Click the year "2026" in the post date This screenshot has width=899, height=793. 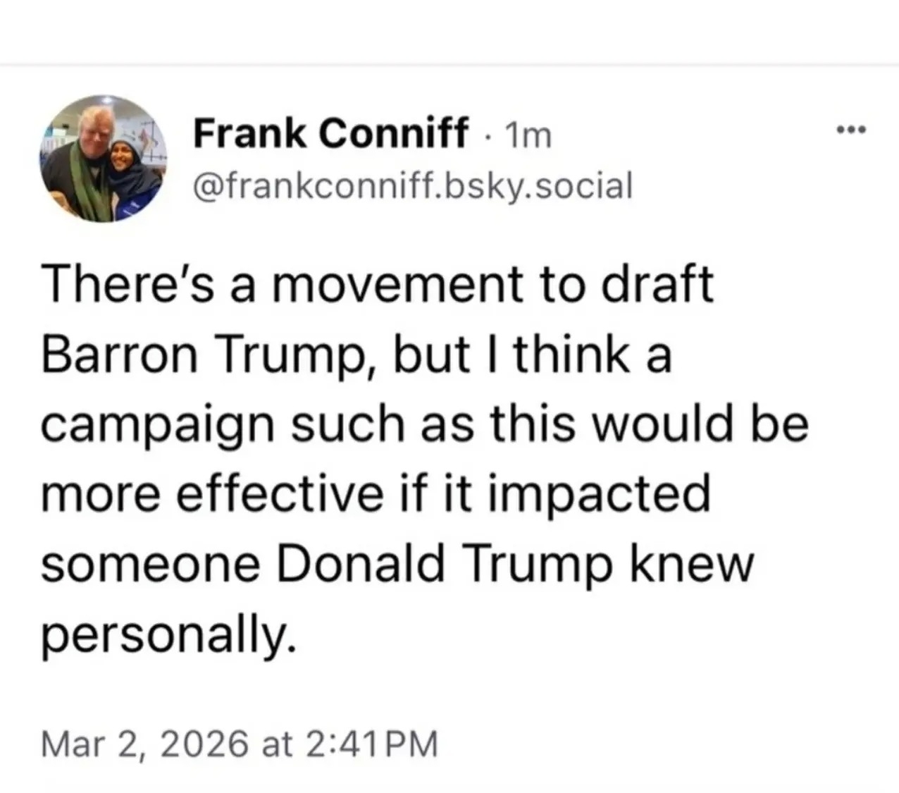[204, 744]
